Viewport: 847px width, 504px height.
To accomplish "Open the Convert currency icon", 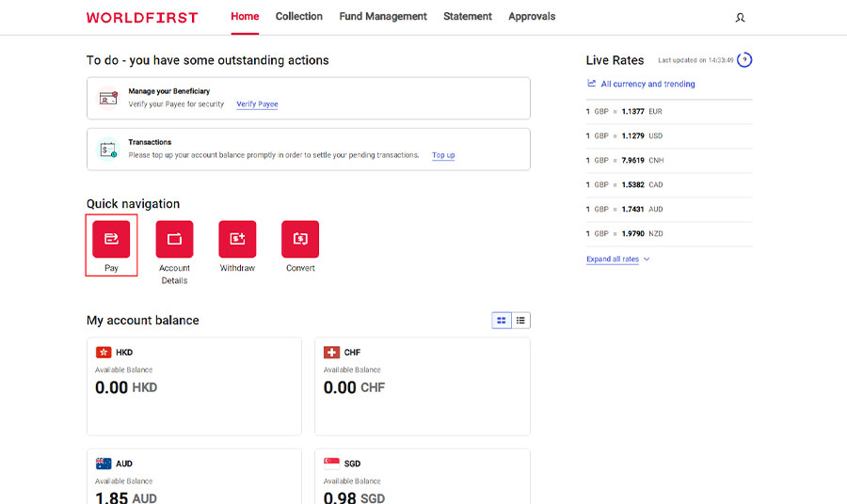I will click(300, 239).
